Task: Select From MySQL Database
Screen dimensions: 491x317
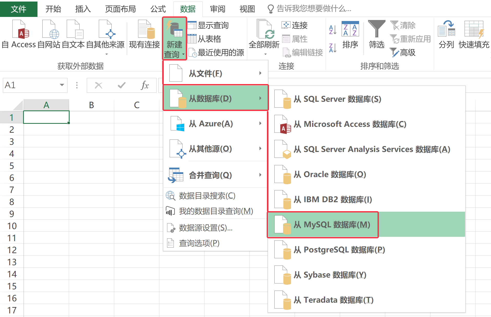Action: tap(332, 224)
